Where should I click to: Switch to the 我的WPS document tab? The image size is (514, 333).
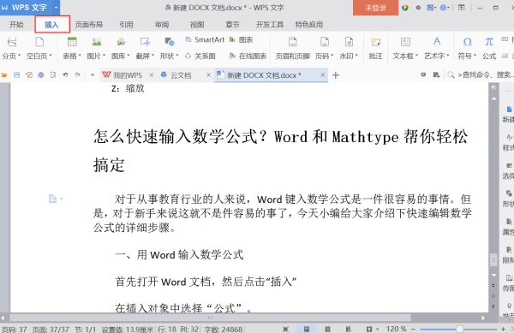tap(128, 75)
